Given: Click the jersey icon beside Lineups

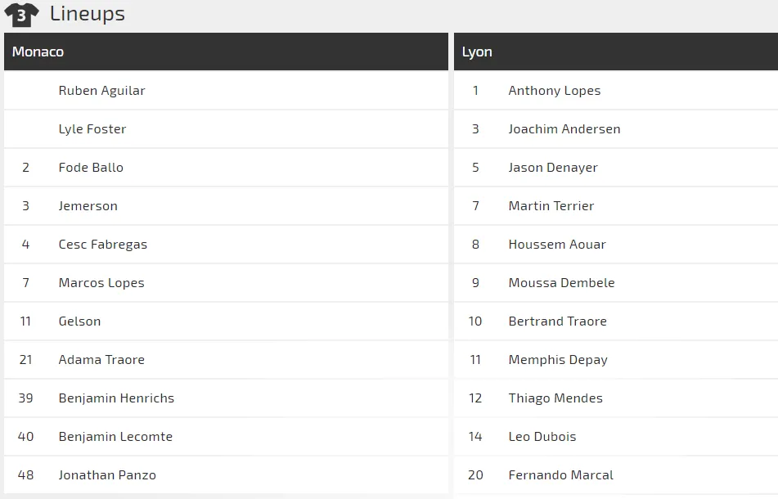Looking at the screenshot, I should click(x=21, y=15).
